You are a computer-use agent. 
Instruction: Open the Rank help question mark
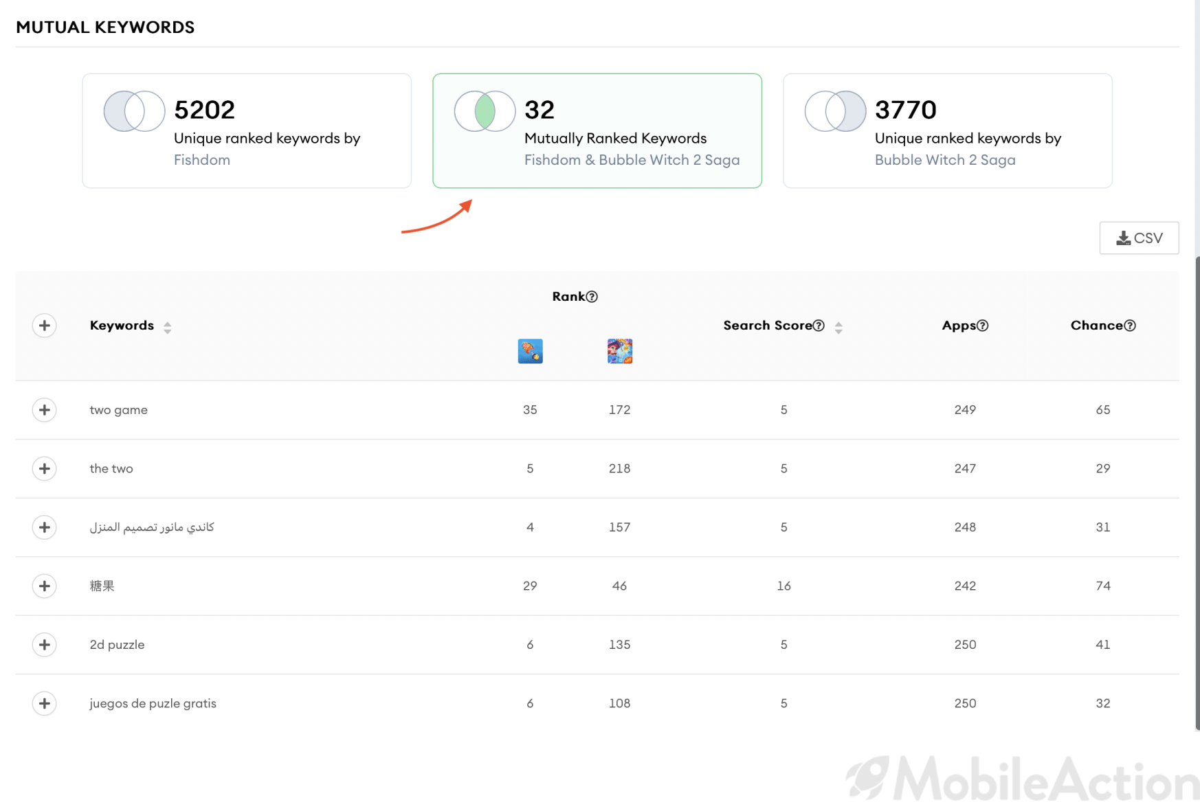tap(592, 297)
